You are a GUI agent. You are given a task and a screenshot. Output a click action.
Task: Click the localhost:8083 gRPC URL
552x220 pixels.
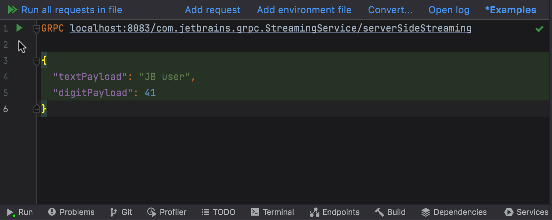coord(270,28)
